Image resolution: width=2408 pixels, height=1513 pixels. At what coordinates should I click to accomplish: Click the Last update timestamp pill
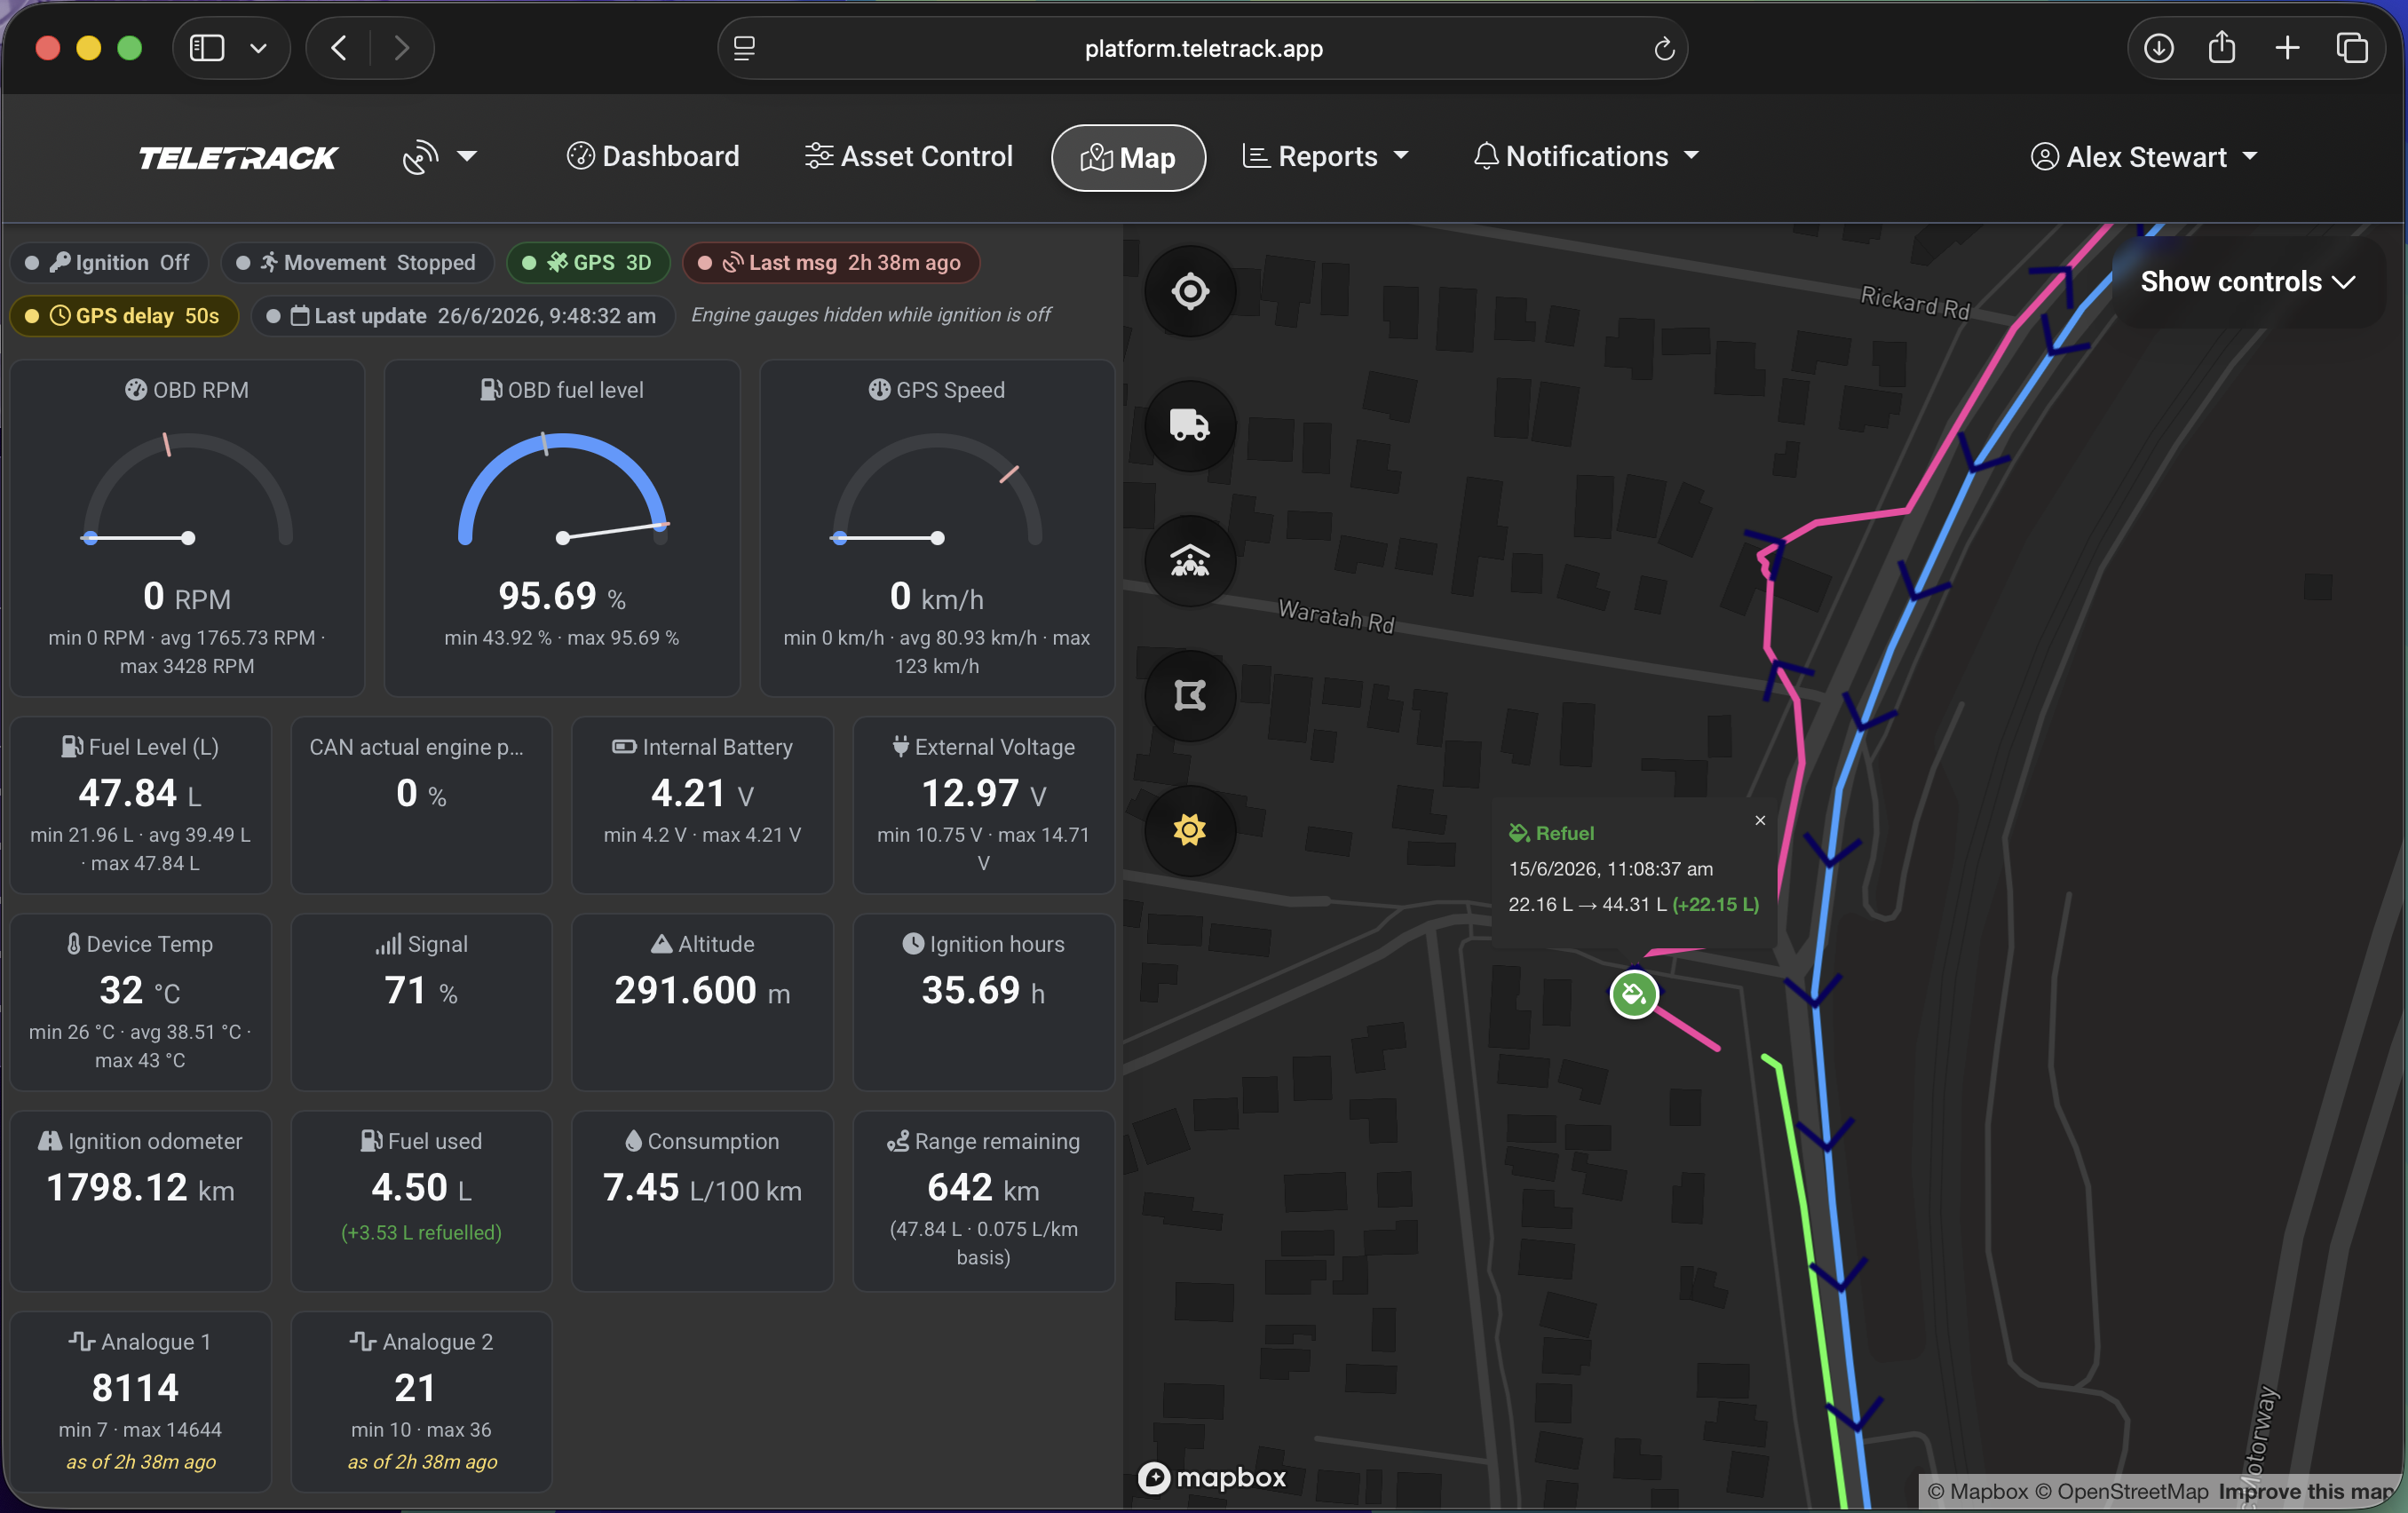click(463, 316)
